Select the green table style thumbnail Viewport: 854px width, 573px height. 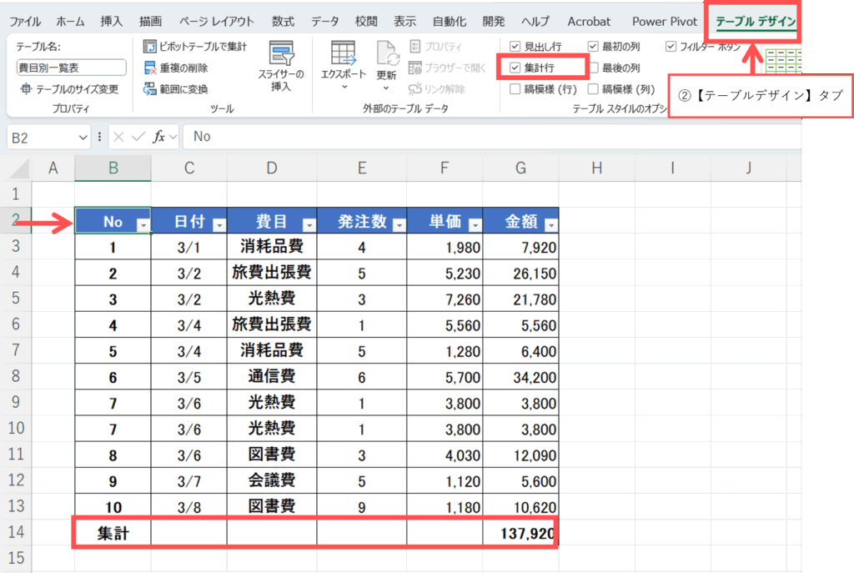(782, 60)
